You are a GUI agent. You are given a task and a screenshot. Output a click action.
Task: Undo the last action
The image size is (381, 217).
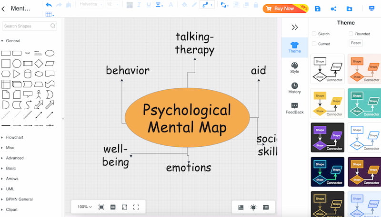click(49, 5)
